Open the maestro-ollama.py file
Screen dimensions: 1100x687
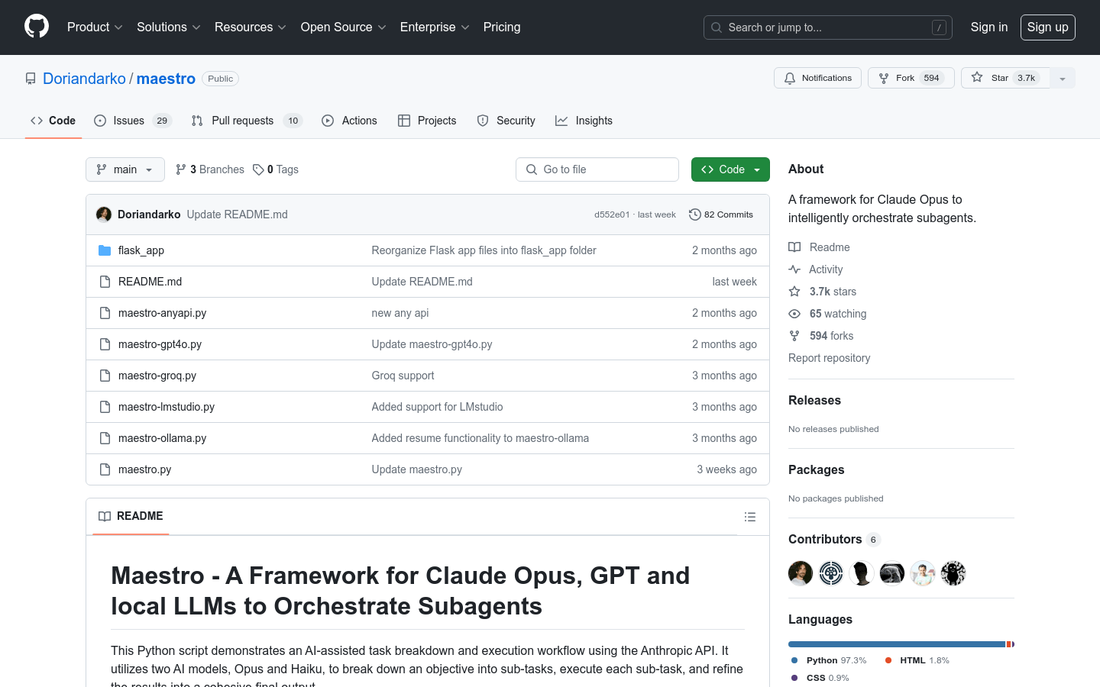(163, 438)
